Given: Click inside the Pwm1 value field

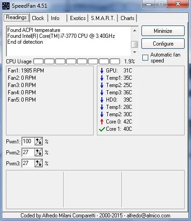Looking at the screenshot, I should tap(29, 141).
